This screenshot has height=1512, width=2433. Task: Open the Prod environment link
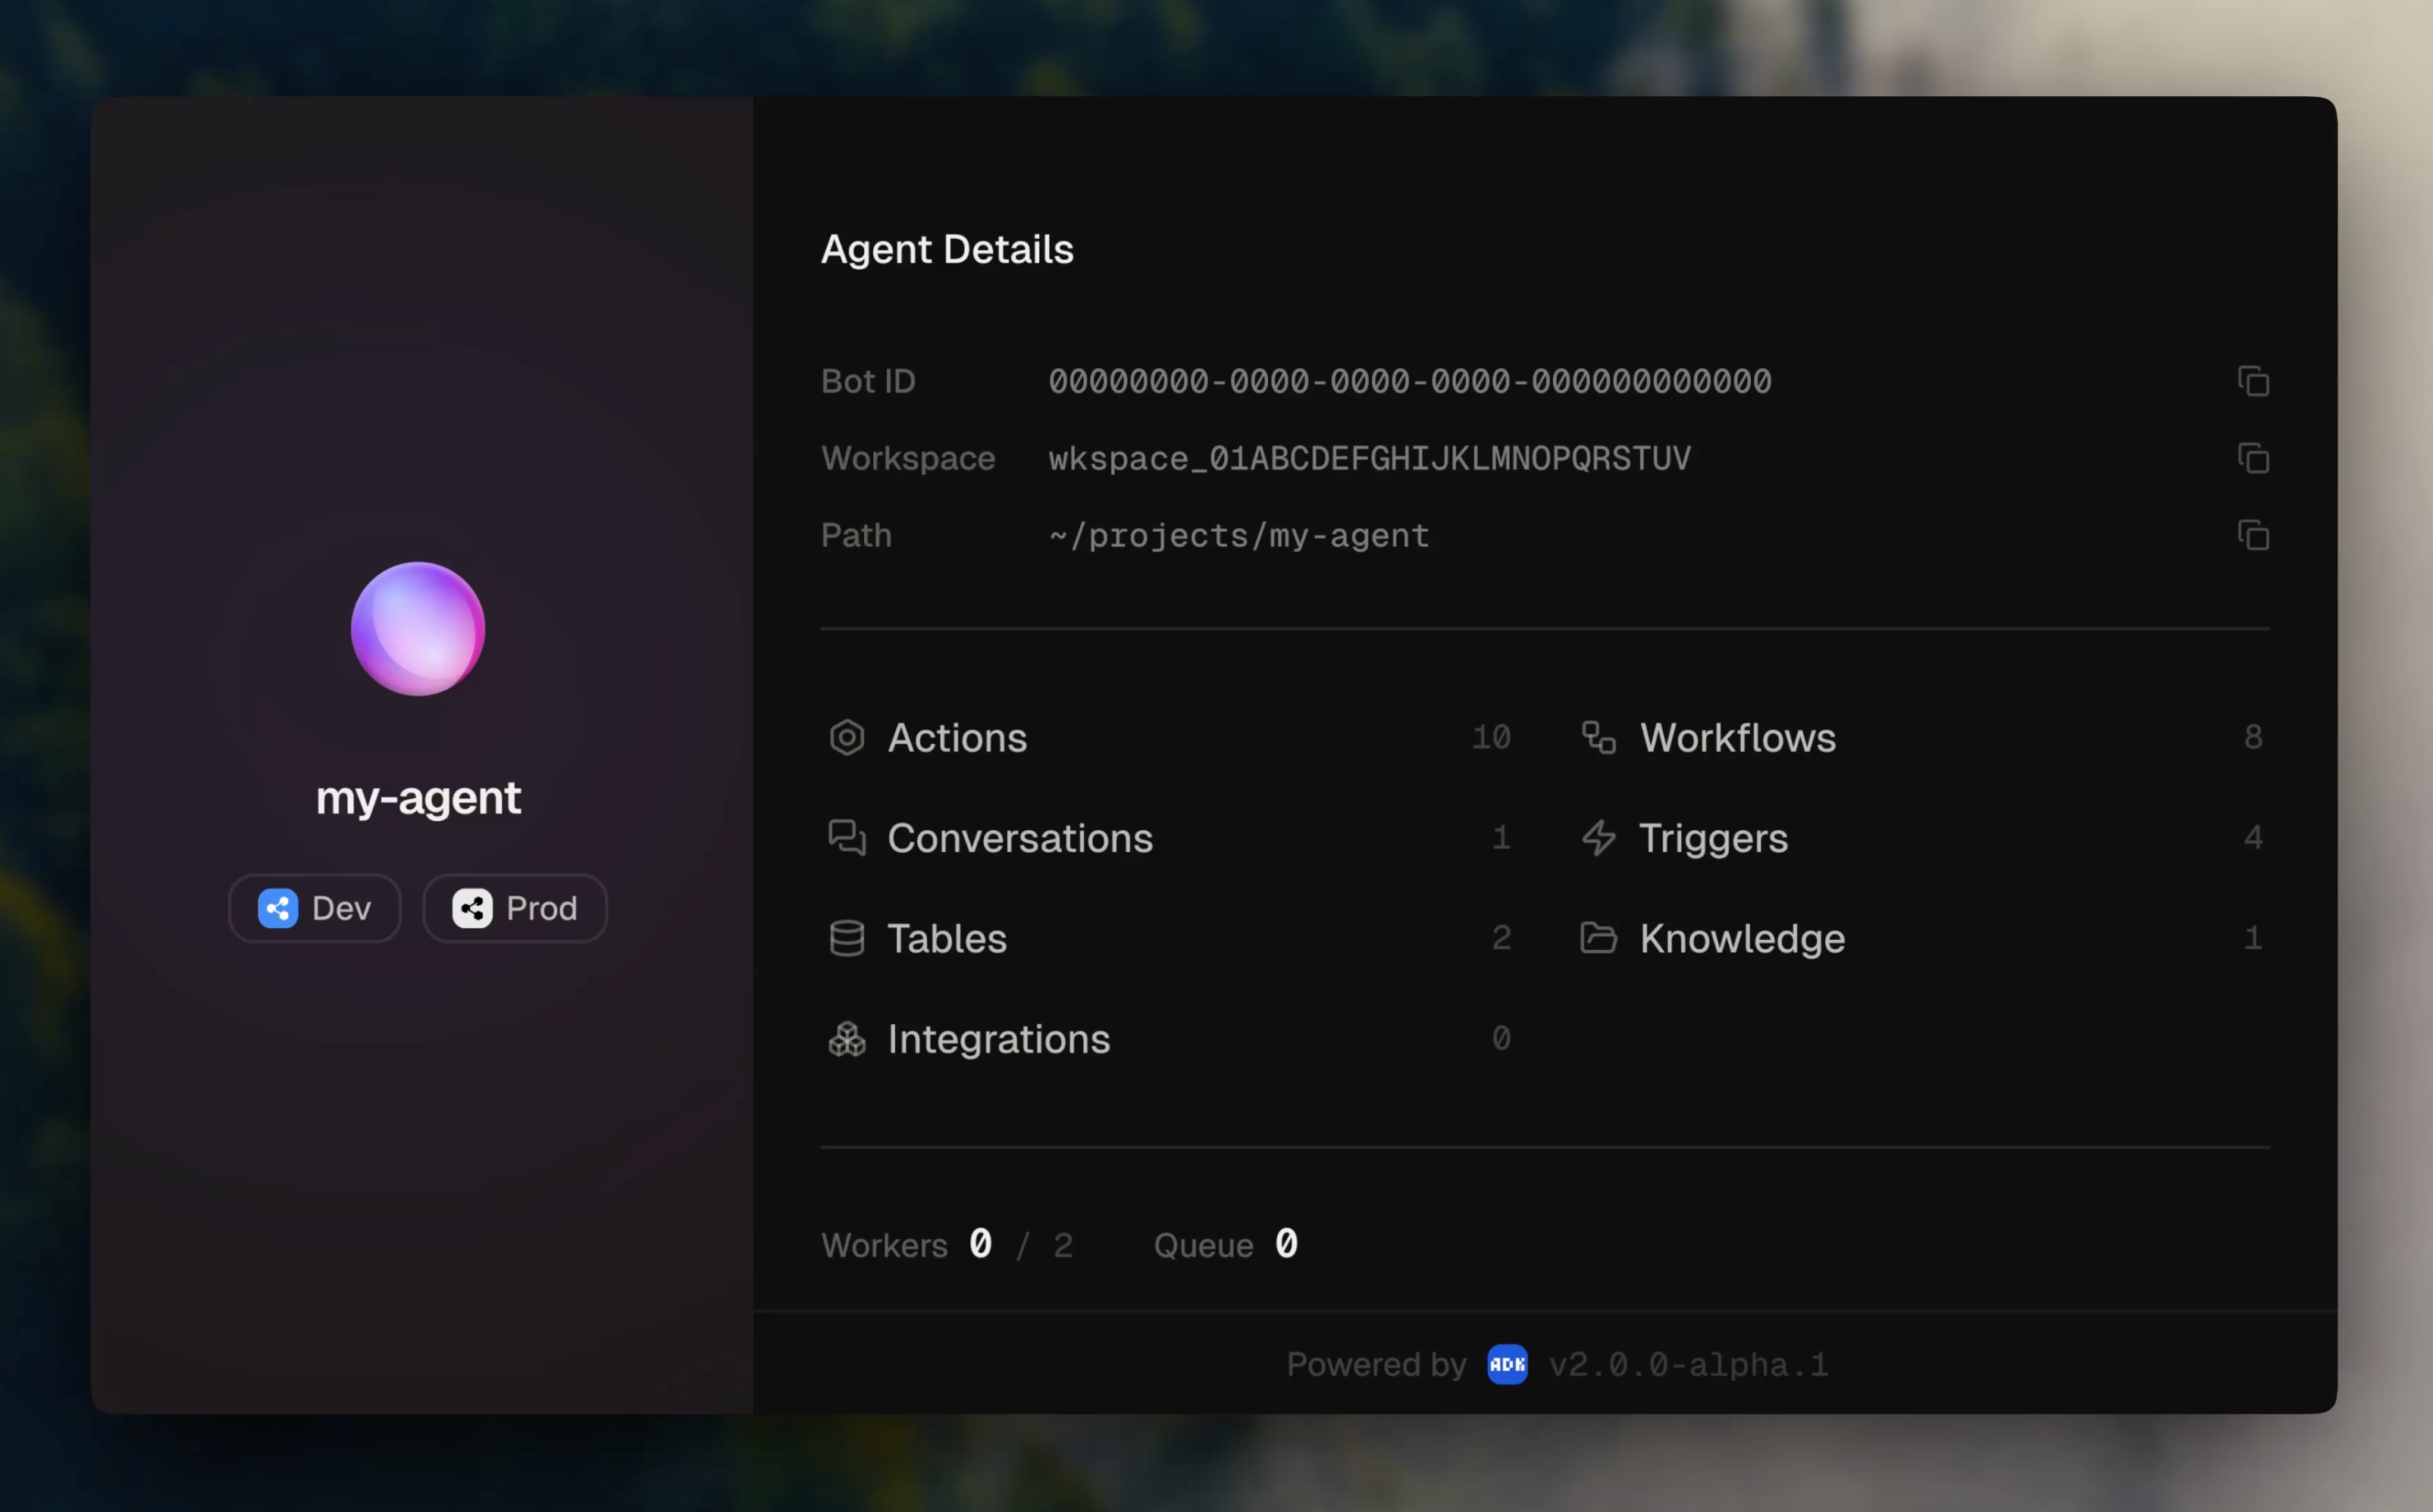pyautogui.click(x=515, y=908)
